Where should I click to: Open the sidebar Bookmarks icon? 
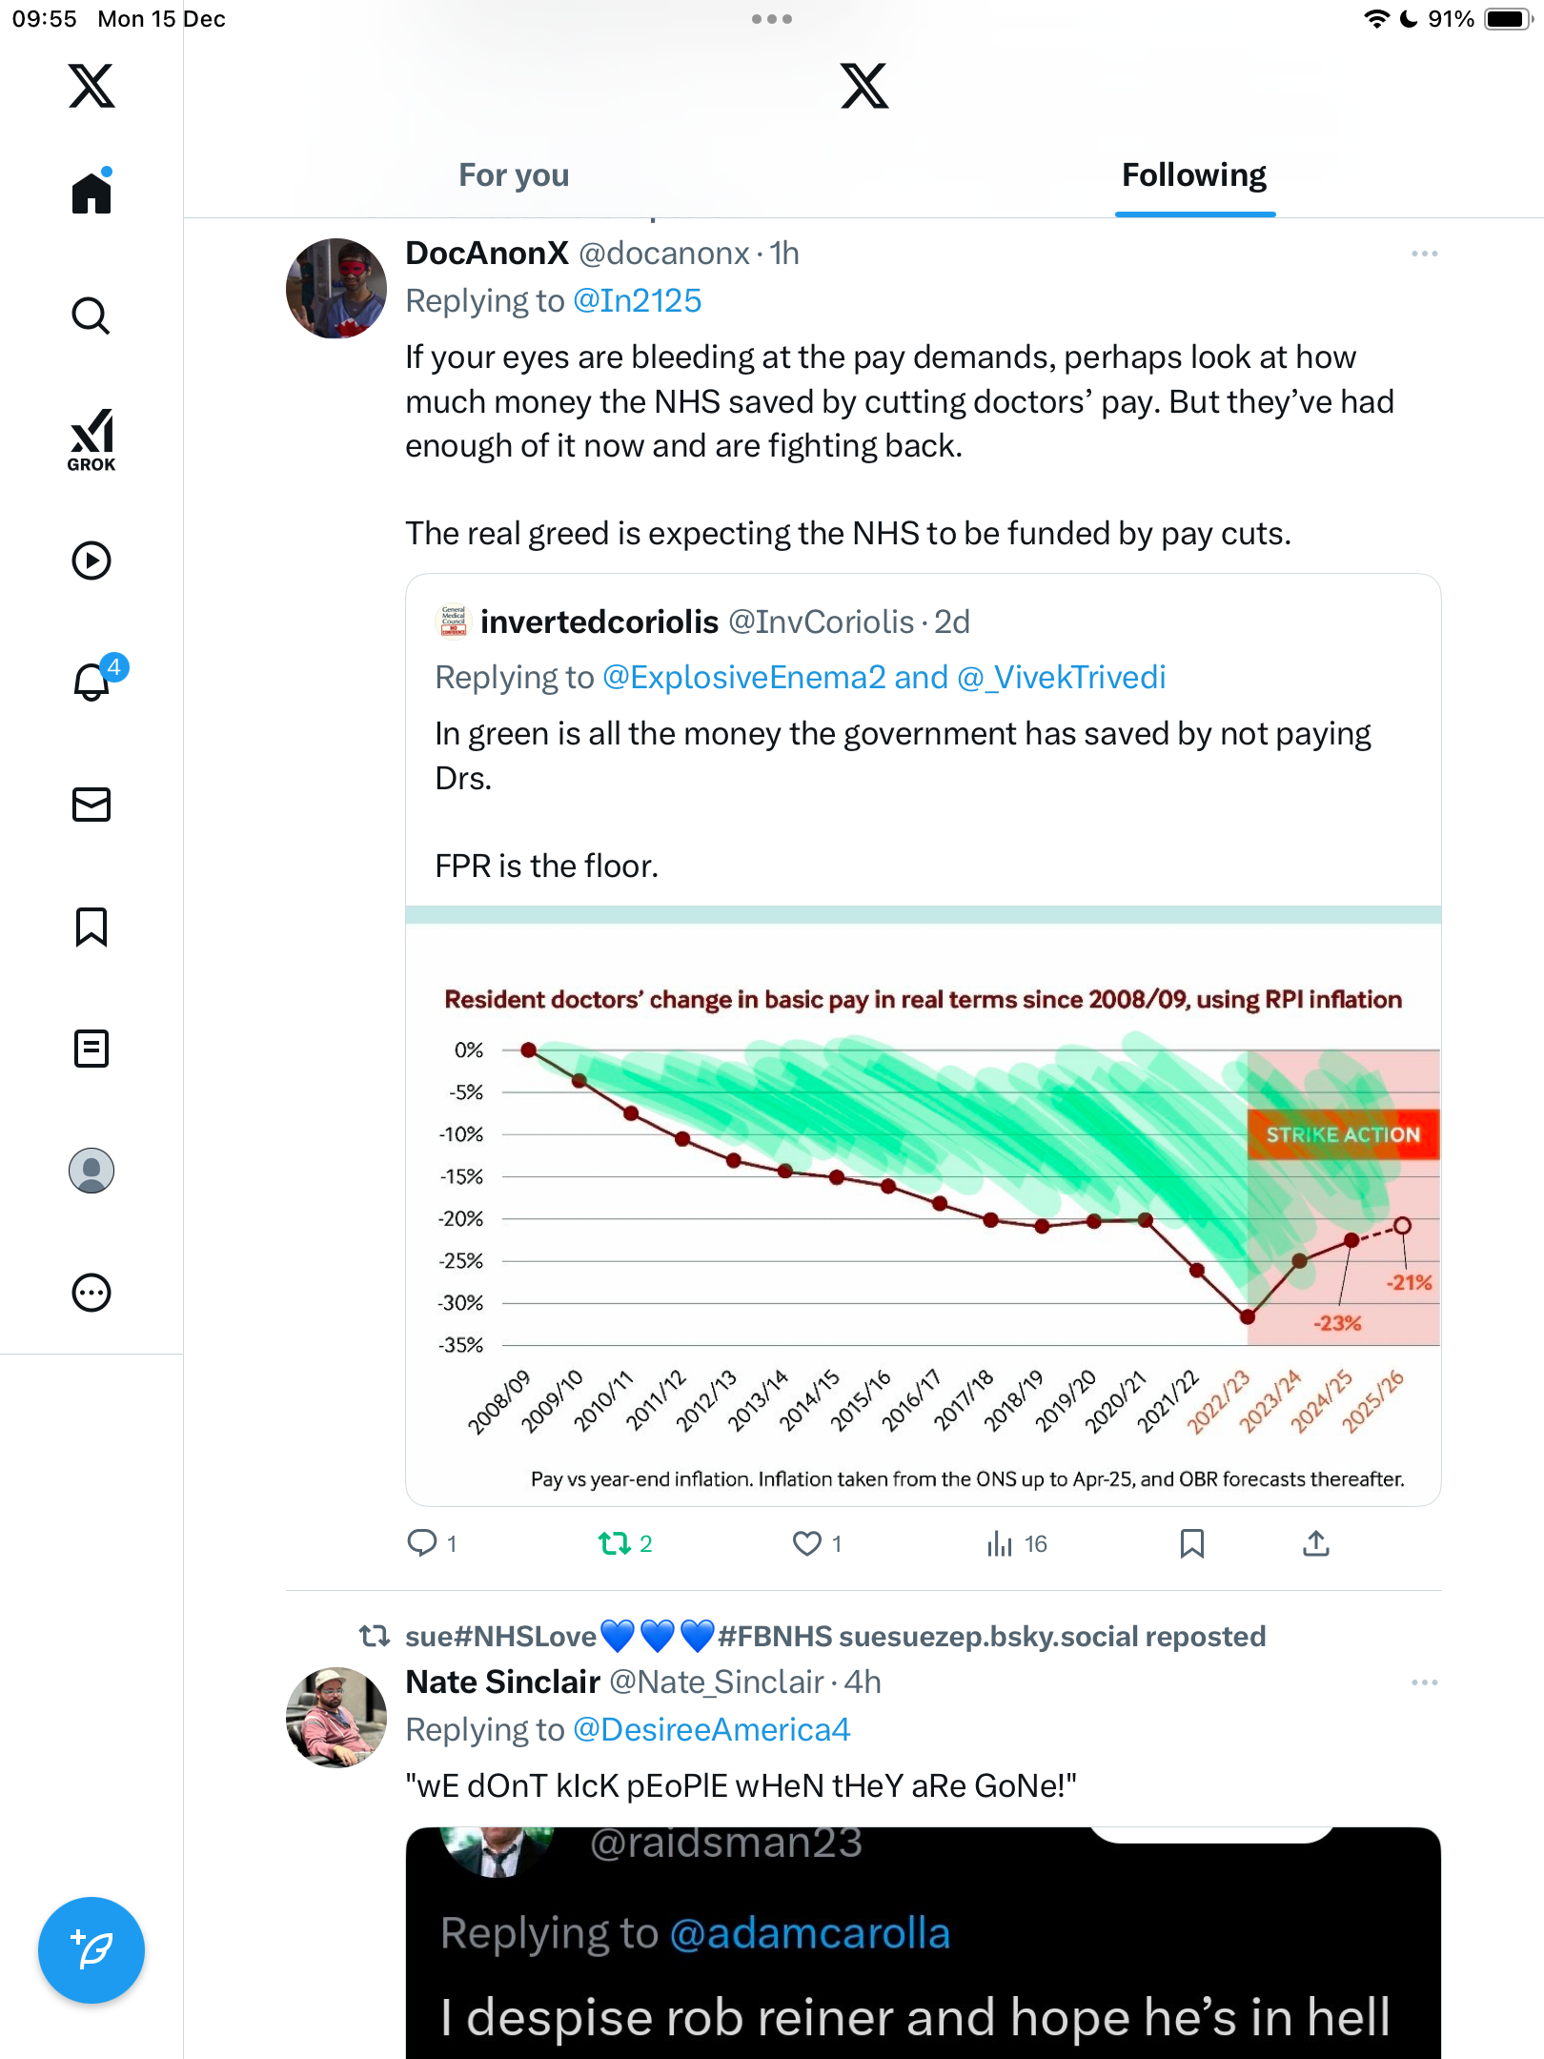click(91, 927)
